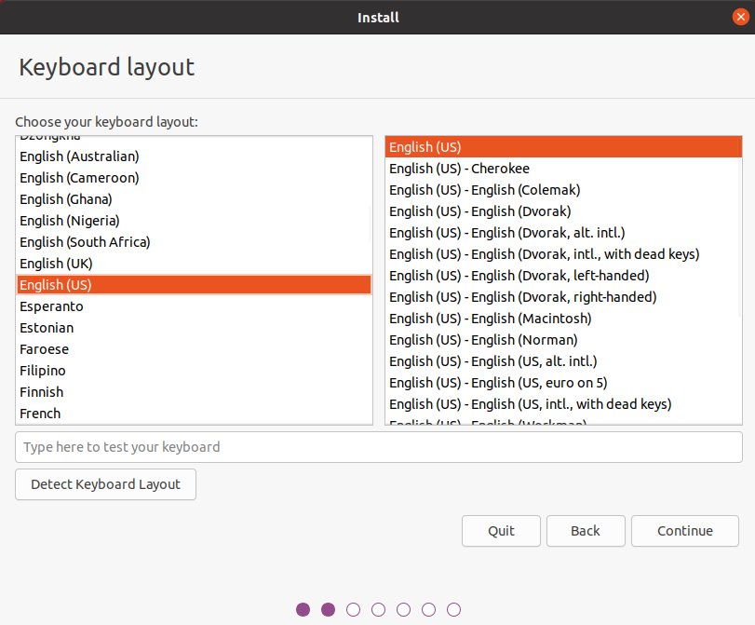The width and height of the screenshot is (755, 625).
Task: Choose English (Norman) variant
Action: tap(483, 340)
